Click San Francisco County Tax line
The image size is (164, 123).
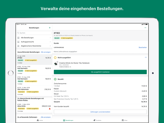[66, 99]
